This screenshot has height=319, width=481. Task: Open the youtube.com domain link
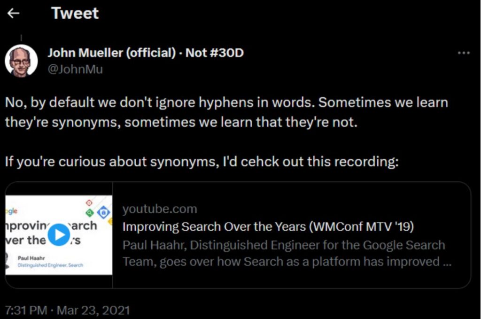coord(160,209)
